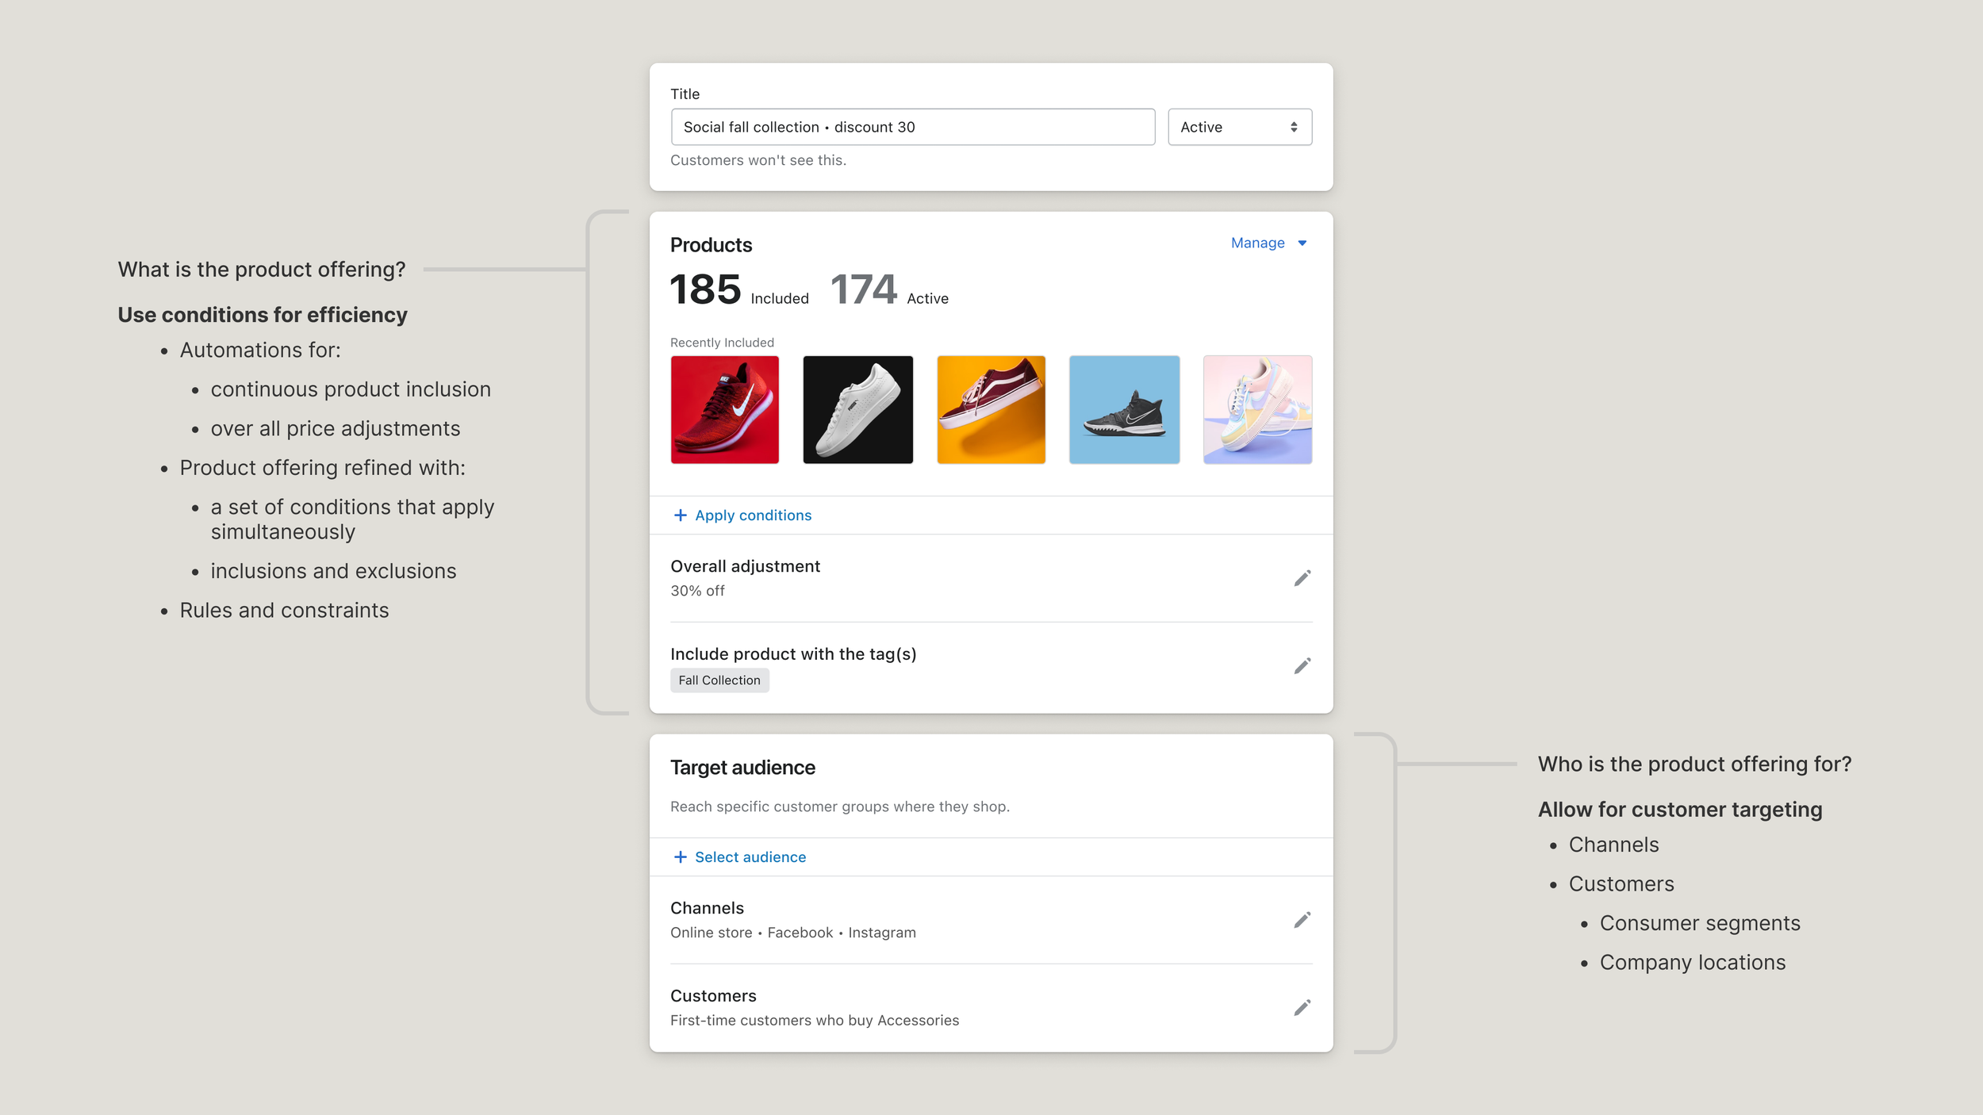Click the Fall Collection tag chip
The height and width of the screenshot is (1115, 1983).
719,680
